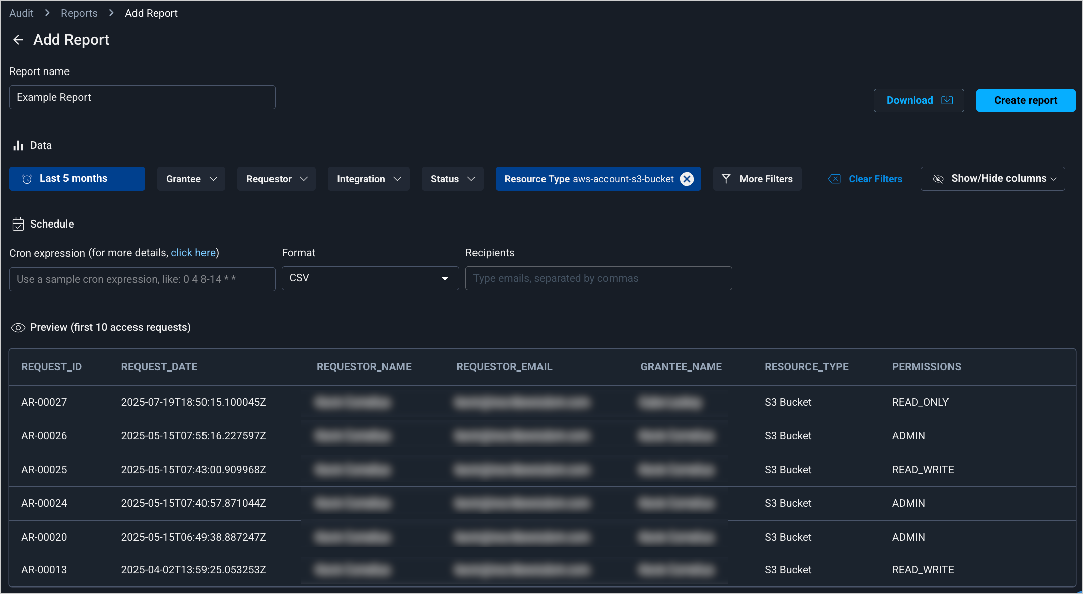1083x594 pixels.
Task: Click the clock icon in Last 5 months
Action: (x=27, y=179)
